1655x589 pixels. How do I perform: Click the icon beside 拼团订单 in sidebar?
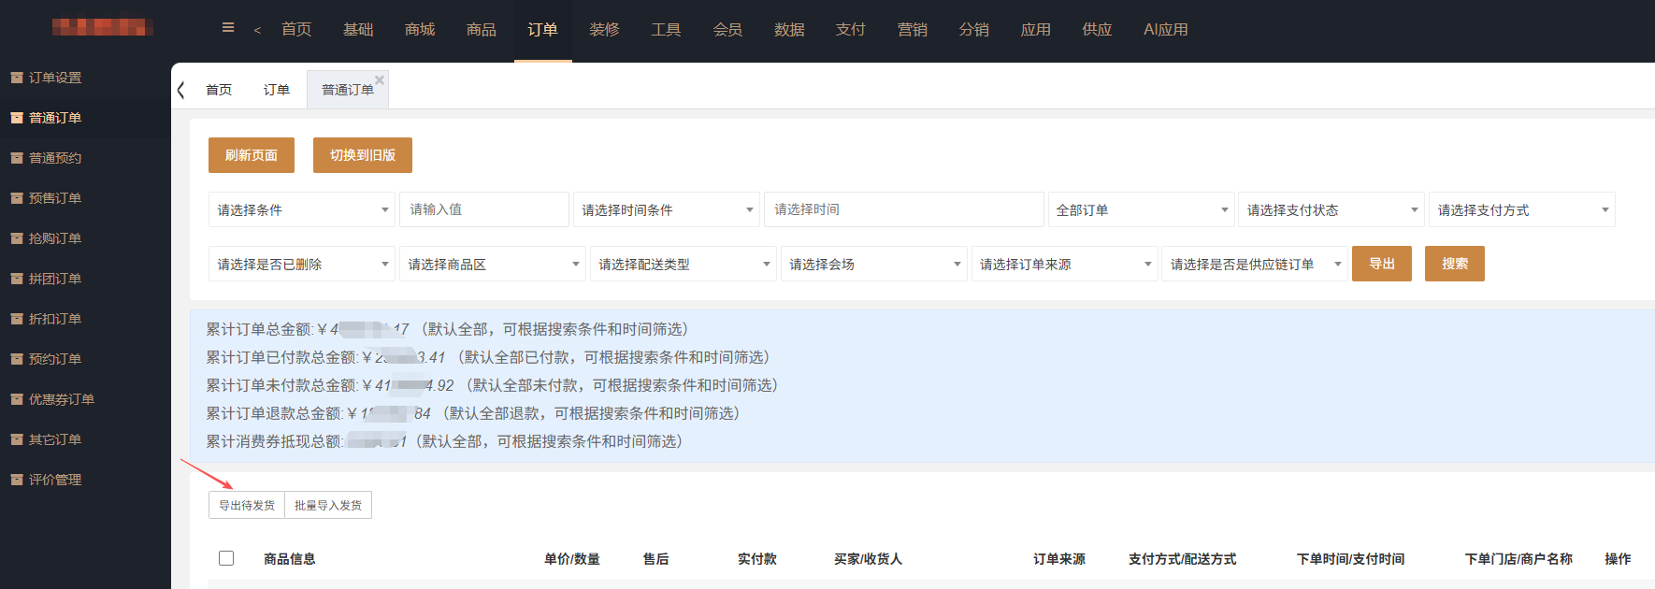tap(17, 279)
